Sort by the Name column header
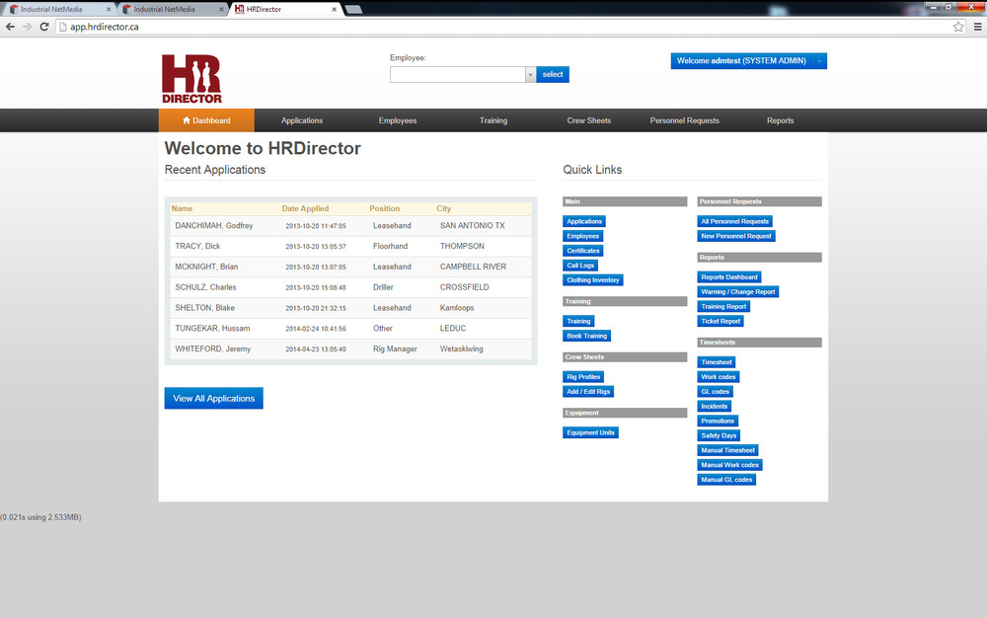The height and width of the screenshot is (618, 987). click(x=182, y=208)
